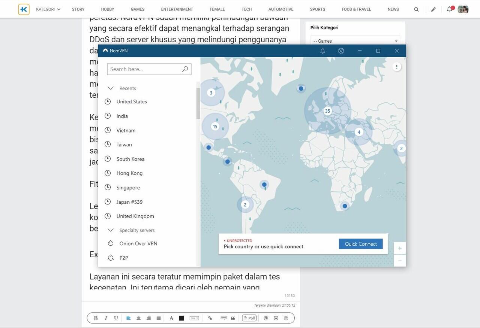Screen dimensions: 480x328
Task: Insert spoiler tag in editor
Action: 223,318
